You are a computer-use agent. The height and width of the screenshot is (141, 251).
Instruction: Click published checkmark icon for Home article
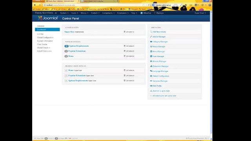[x=66, y=70]
